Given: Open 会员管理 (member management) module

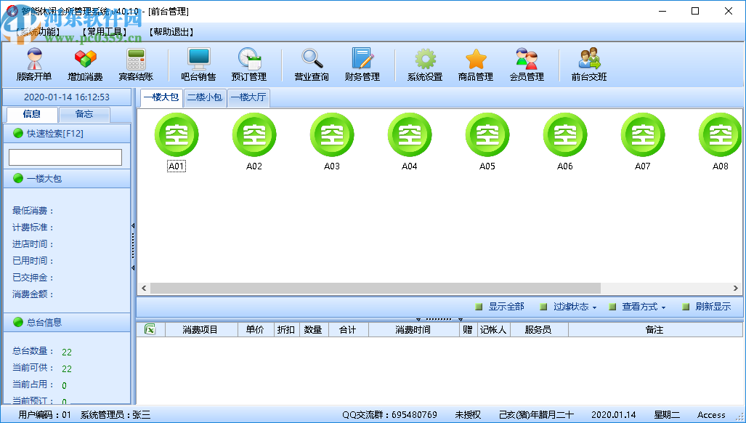Looking at the screenshot, I should point(526,64).
